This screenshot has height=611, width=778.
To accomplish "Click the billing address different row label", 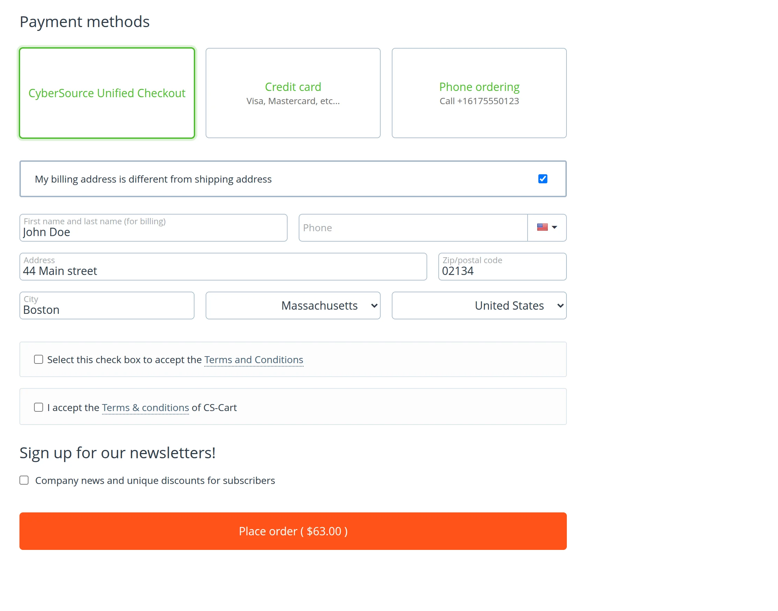I will point(153,179).
